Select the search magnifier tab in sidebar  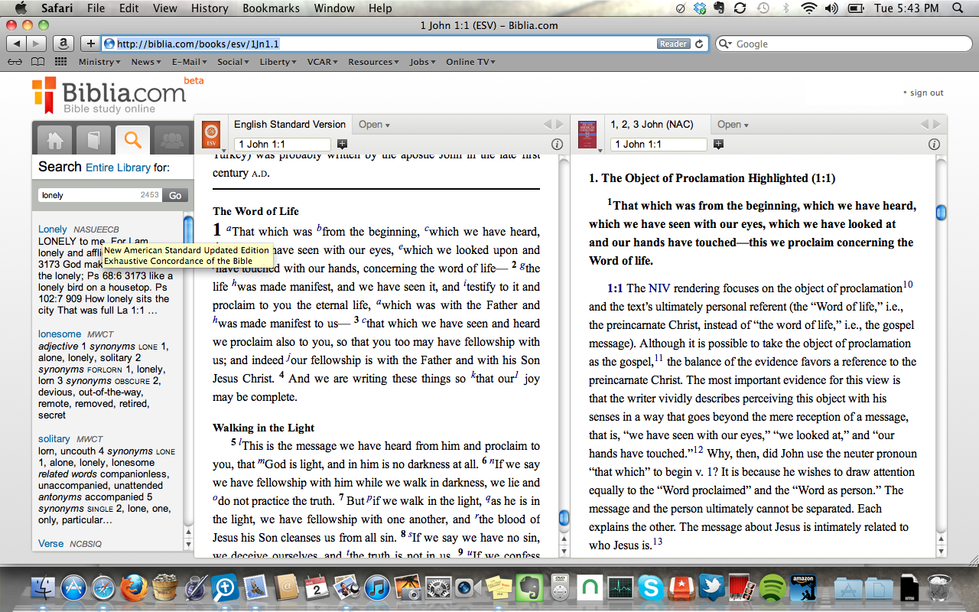click(132, 140)
